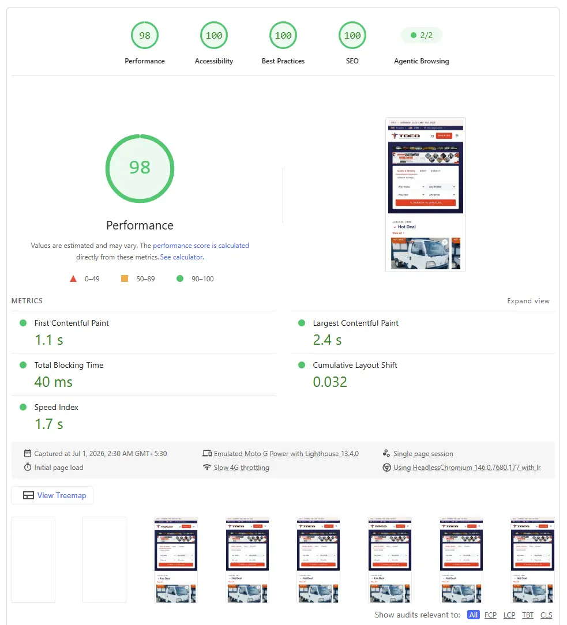The image size is (567, 625).
Task: Click the Speed Index green dot
Action: click(23, 407)
